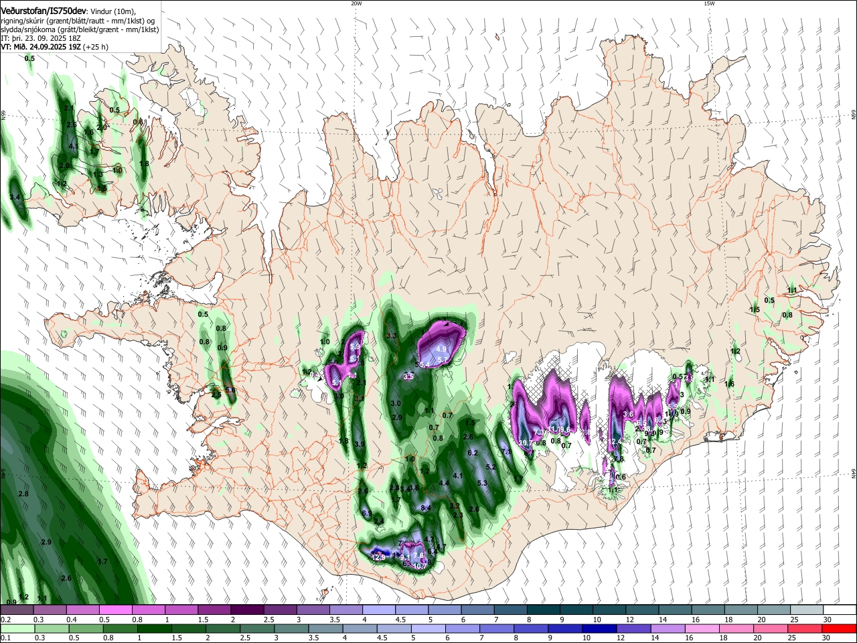Click the pale grey 25–30 swatch in the upper legend

[x=807, y=610]
